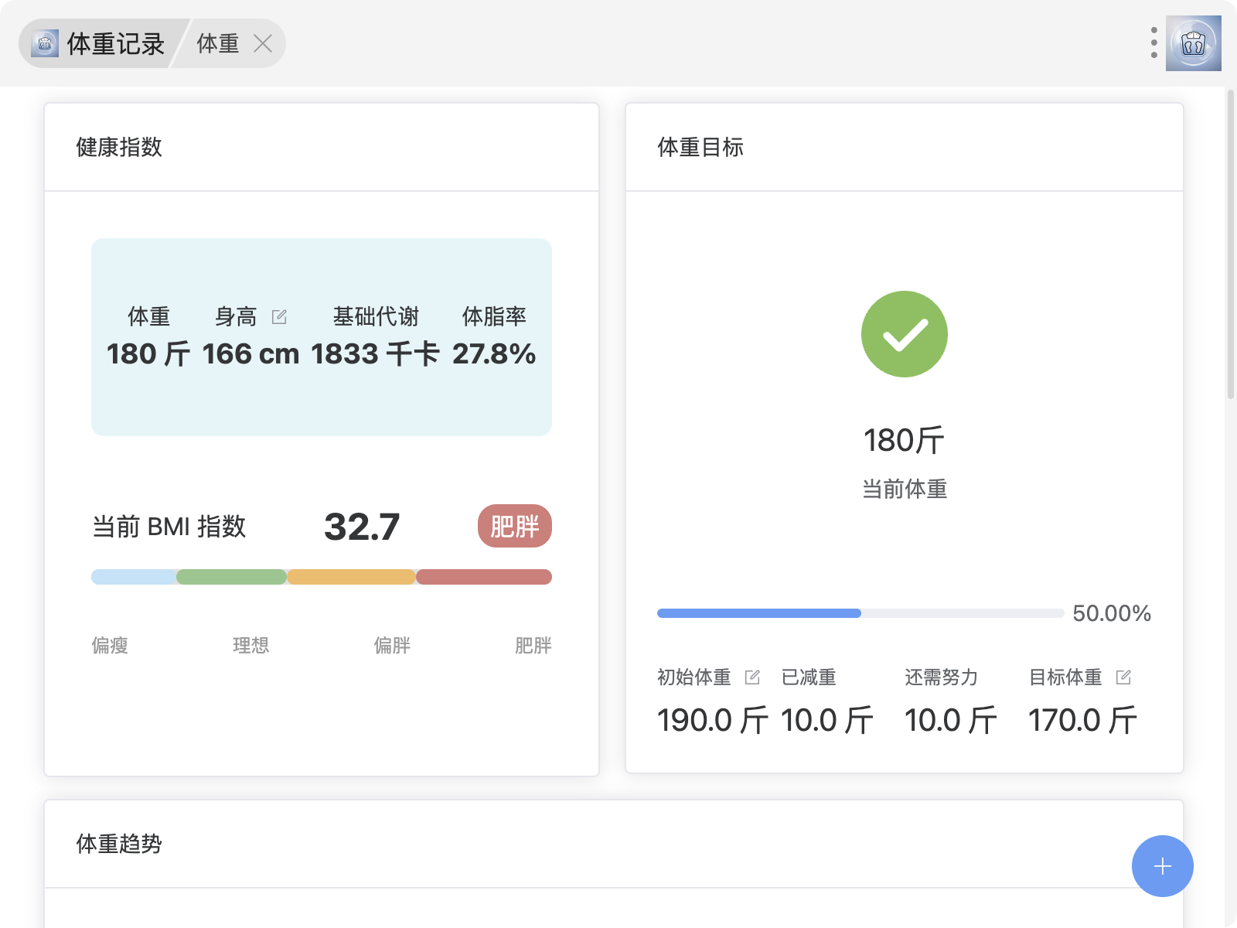
Task: Click the 当前 BMI 指数 label
Action: pos(169,527)
